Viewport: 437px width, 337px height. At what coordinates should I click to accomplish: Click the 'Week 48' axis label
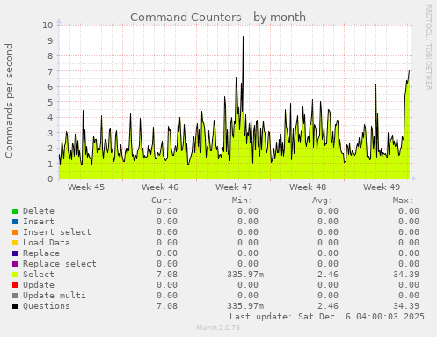(x=308, y=187)
